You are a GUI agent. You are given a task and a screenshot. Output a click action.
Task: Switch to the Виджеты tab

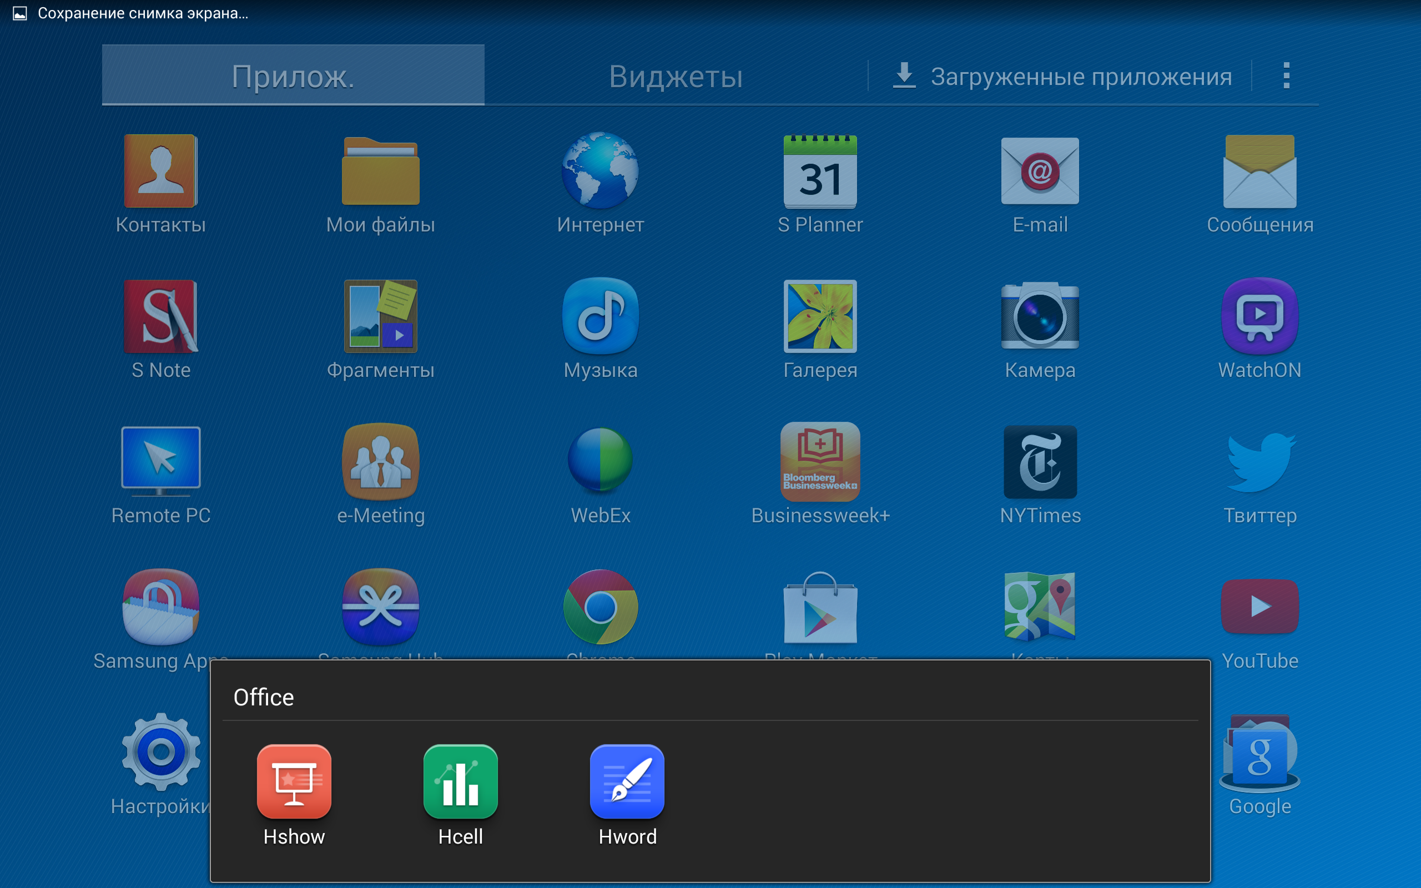tap(676, 77)
